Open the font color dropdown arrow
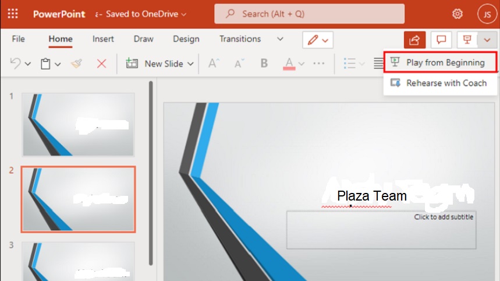 pyautogui.click(x=302, y=64)
